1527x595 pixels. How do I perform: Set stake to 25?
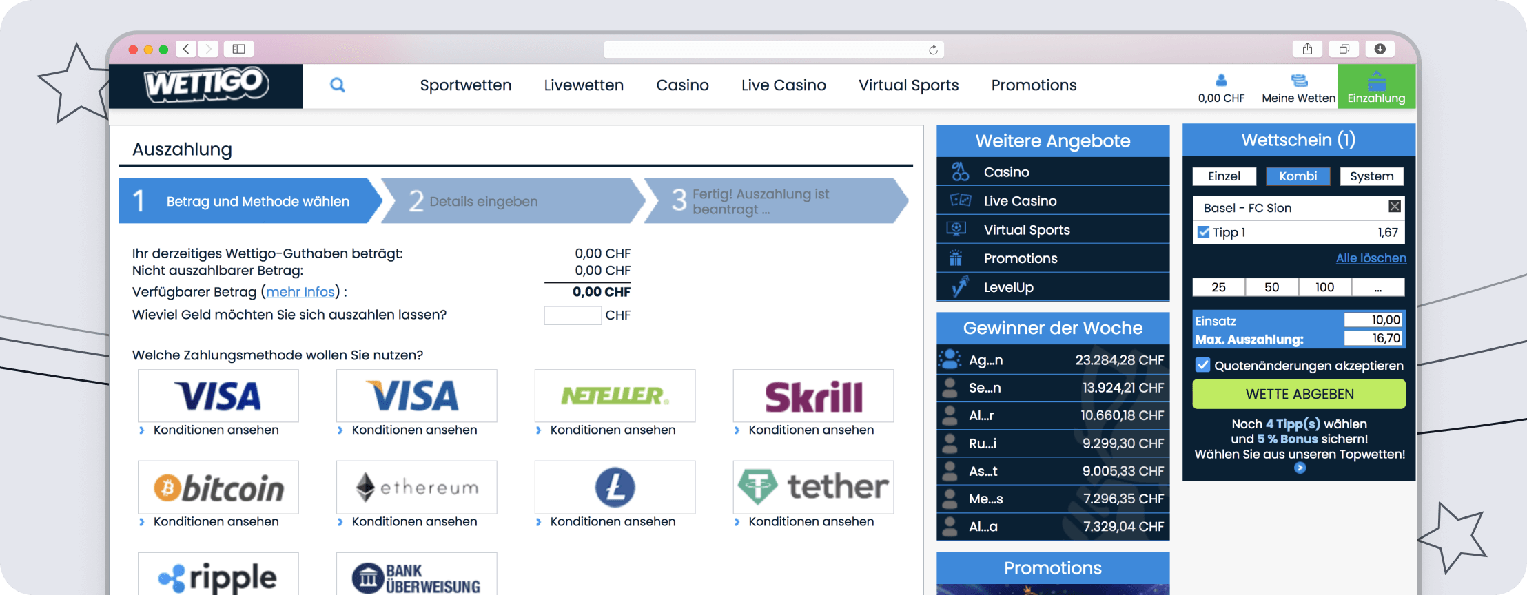click(x=1219, y=287)
